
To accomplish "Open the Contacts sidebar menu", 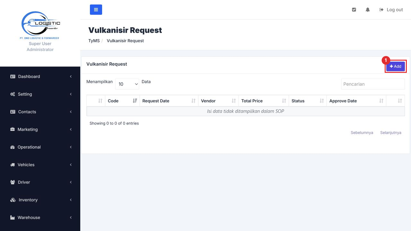I will pos(40,112).
